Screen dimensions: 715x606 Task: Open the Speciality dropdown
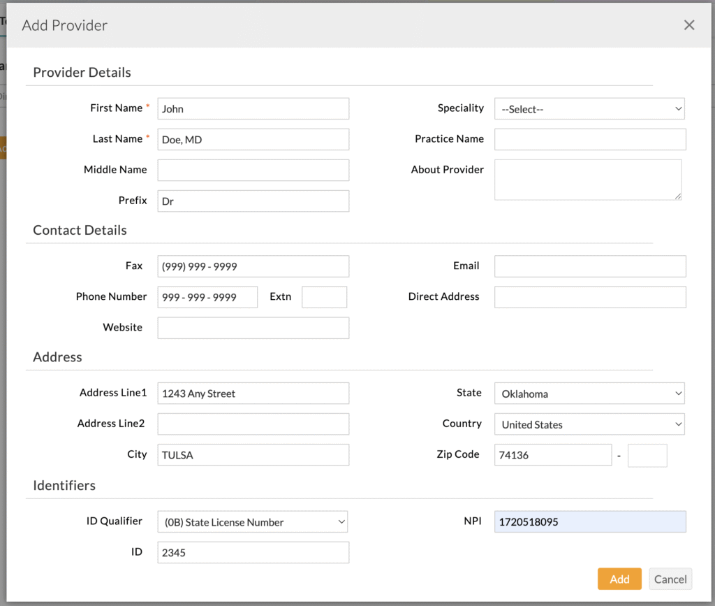pos(589,109)
